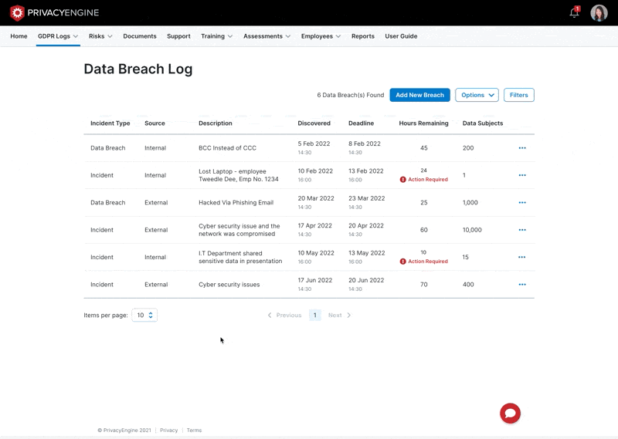Open actions menu for network was compromised row

[x=522, y=230]
